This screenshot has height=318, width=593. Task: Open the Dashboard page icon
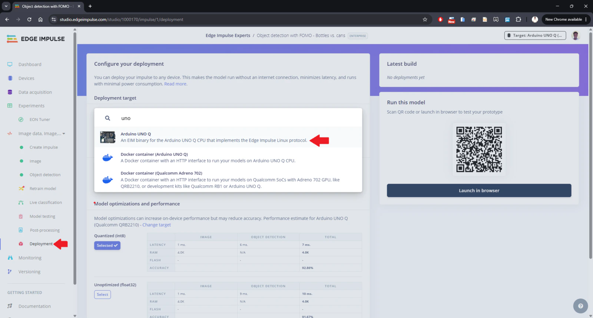tap(10, 64)
